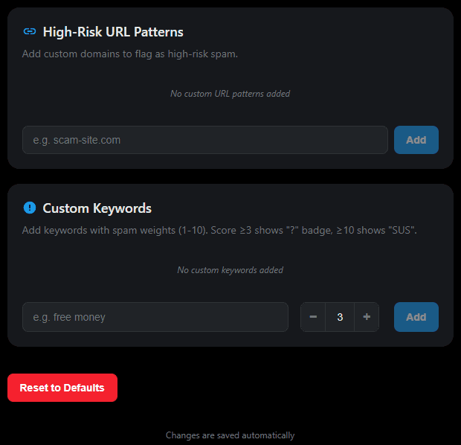This screenshot has width=461, height=445.
Task: Click the Custom Keywords heading
Action: click(97, 208)
